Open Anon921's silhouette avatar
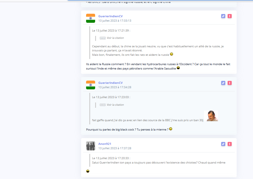Image resolution: width=253 pixels, height=179 pixels. pos(90,146)
